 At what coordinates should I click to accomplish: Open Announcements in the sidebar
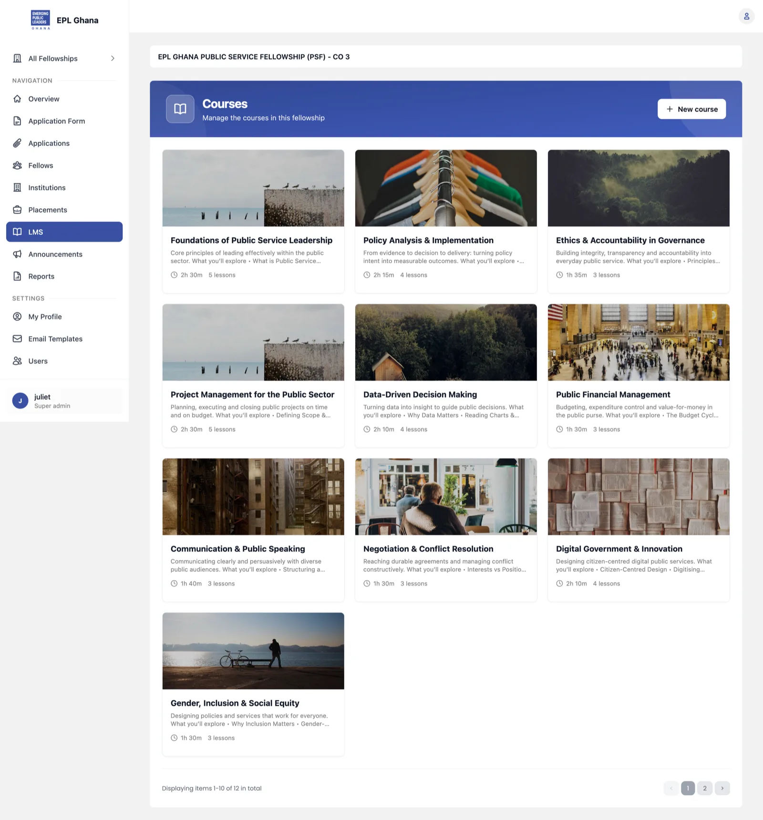[x=64, y=254]
